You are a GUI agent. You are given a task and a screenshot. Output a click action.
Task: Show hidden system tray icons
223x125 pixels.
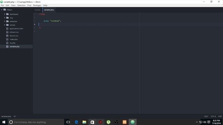[x=197, y=122]
